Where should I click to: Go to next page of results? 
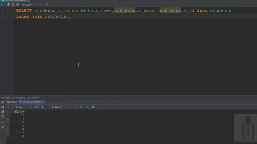pyautogui.click(x=26, y=107)
